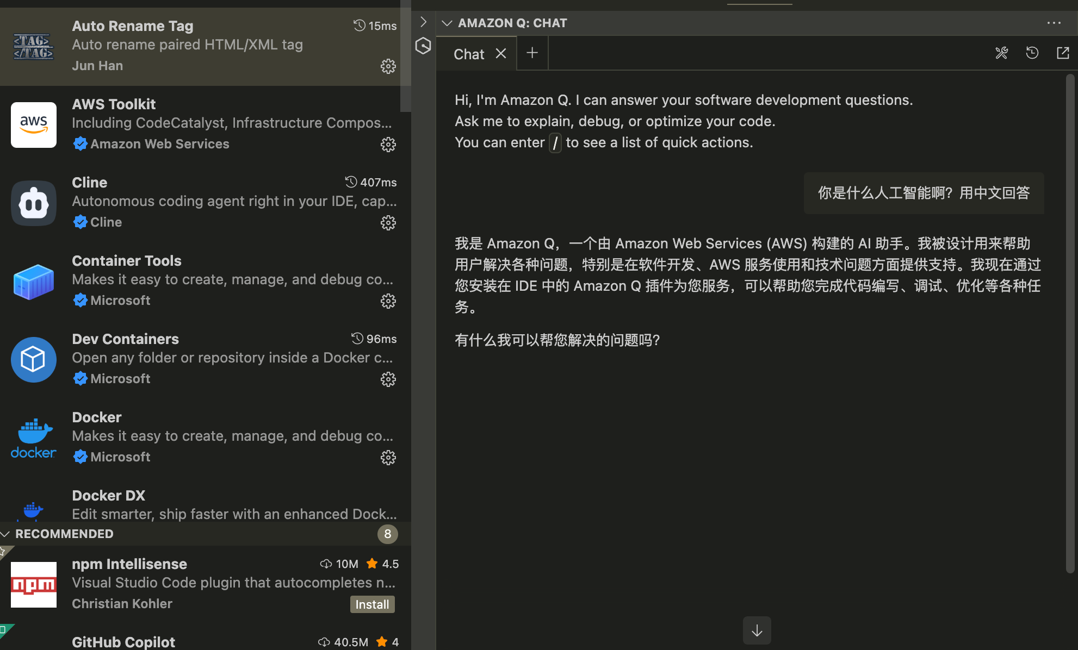The image size is (1078, 650).
Task: Open a new chat tab with plus
Action: [532, 53]
